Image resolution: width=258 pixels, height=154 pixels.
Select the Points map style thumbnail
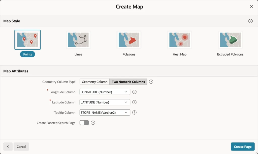point(27,40)
